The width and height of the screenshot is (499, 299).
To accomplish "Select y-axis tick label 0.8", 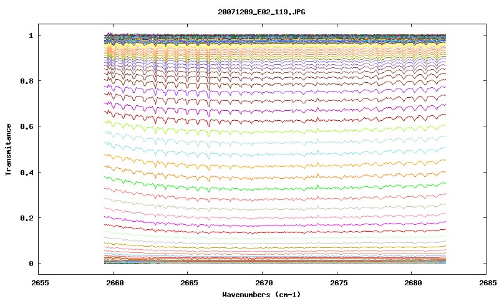I will 27,81.
